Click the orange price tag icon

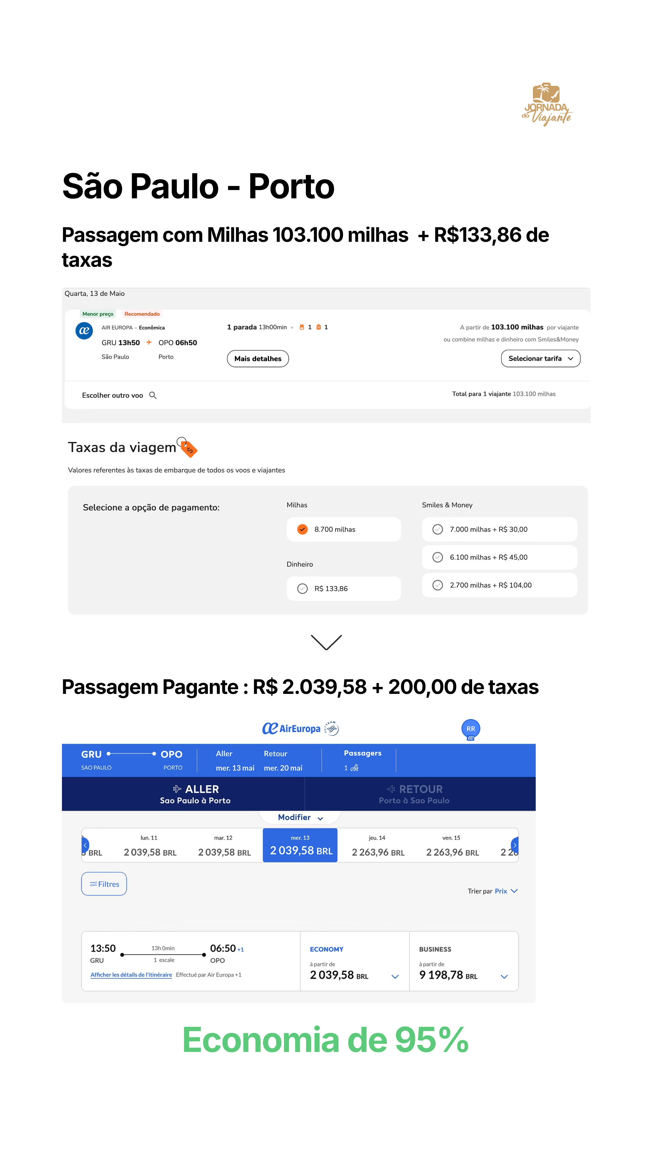click(x=188, y=447)
